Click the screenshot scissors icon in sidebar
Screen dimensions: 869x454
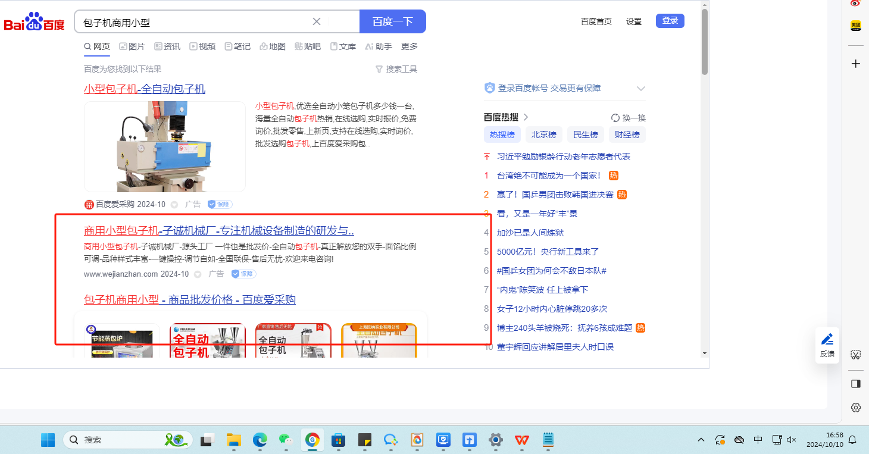[x=856, y=355]
